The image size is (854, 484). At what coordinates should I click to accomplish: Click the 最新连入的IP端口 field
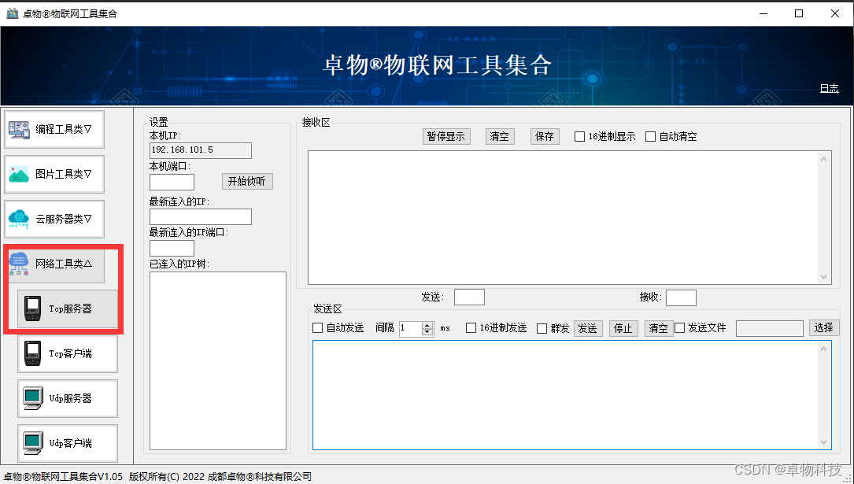[x=172, y=248]
